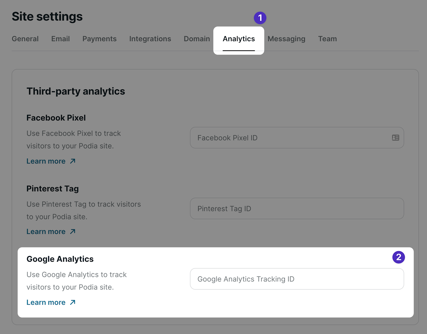
Task: Click the purple step 1 badge
Action: coord(260,18)
